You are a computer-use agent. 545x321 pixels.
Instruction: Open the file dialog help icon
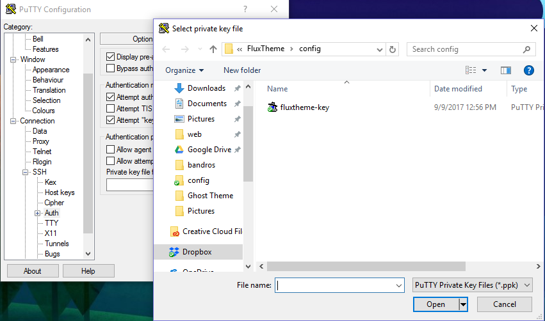(529, 70)
